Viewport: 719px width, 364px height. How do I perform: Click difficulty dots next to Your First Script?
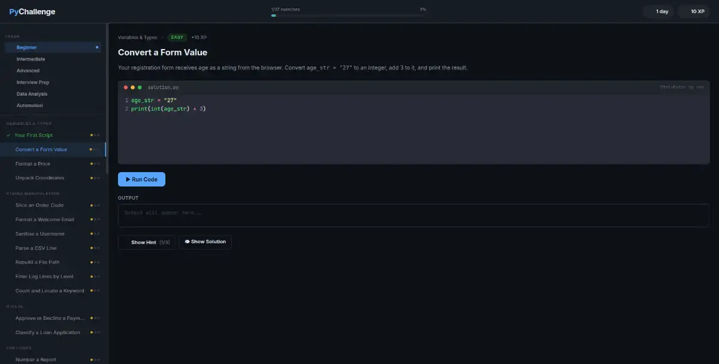pos(95,135)
